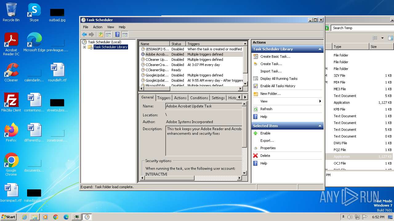Open Properties of the selected task
394x221 pixels.
click(268, 148)
